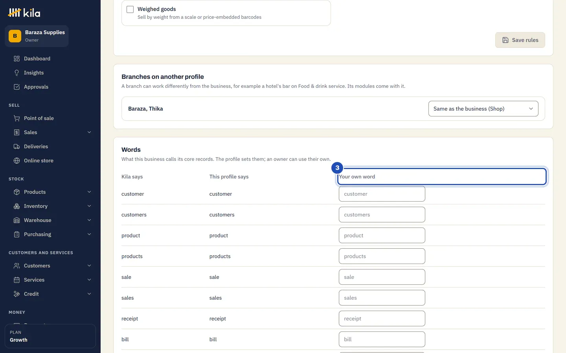Open the Baraza, Thika profile dropdown
This screenshot has width=566, height=353.
[483, 109]
